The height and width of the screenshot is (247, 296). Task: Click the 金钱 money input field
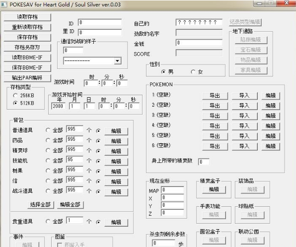point(199,43)
